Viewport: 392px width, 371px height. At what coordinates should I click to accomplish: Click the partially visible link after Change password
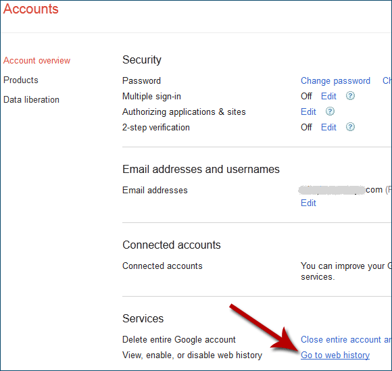(387, 80)
